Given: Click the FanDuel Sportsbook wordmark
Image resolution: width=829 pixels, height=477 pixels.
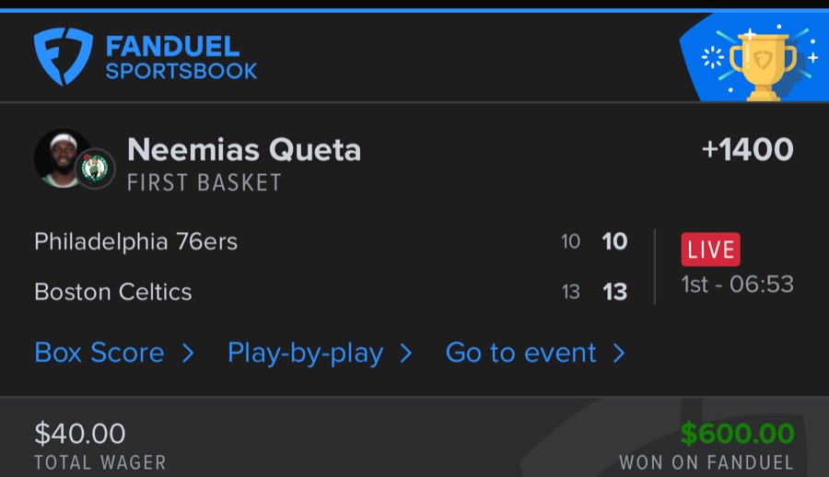Looking at the screenshot, I should (181, 57).
